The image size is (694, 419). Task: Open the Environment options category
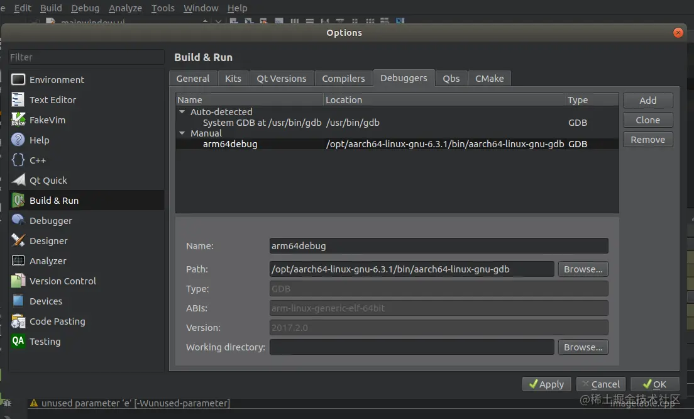86,80
